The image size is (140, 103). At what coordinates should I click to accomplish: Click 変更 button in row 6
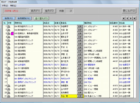(80, 44)
